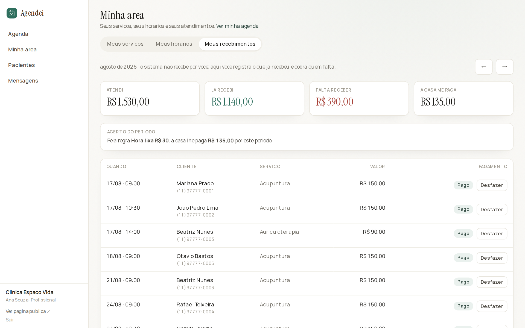Click the Auriculoterapia service cell

279,232
